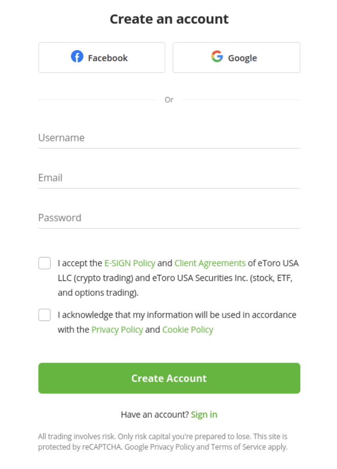View the Privacy Policy link

click(117, 329)
